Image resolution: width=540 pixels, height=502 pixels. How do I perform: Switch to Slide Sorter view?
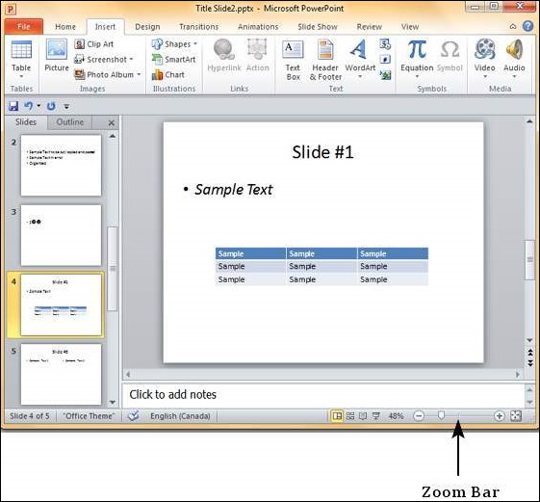tap(350, 416)
